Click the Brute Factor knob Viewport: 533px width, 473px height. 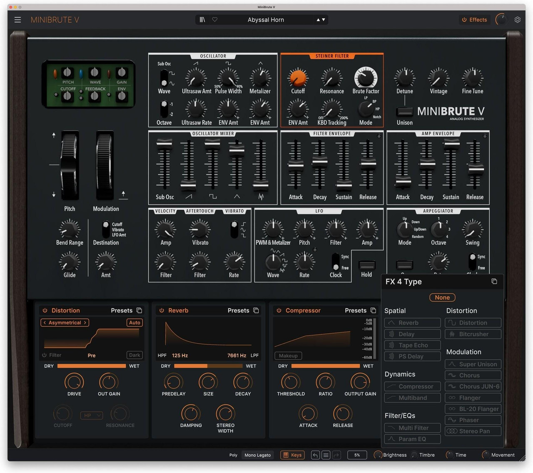click(366, 77)
